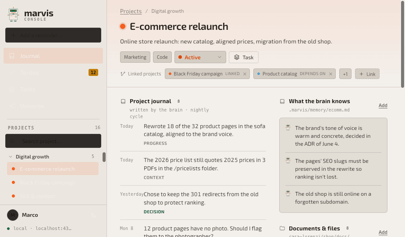Go to the Projects breadcrumb link
This screenshot has height=237, width=405.
131,11
